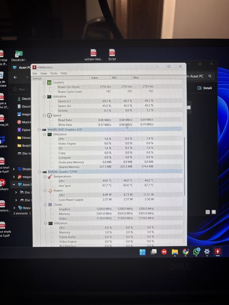Screen dimensions: 229x305
Task: Collapse the Temperatures node
Action: (45, 176)
